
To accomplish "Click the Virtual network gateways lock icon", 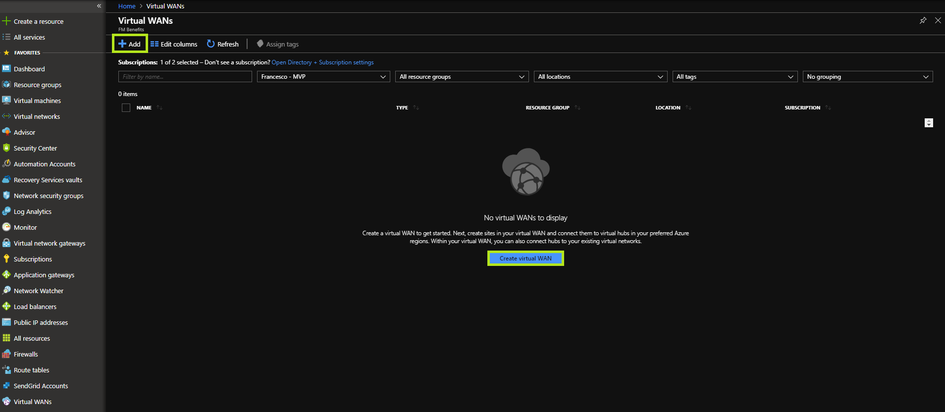I will [x=6, y=243].
